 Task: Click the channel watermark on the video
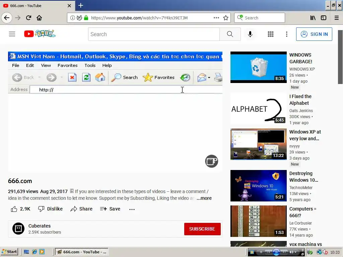point(212,161)
